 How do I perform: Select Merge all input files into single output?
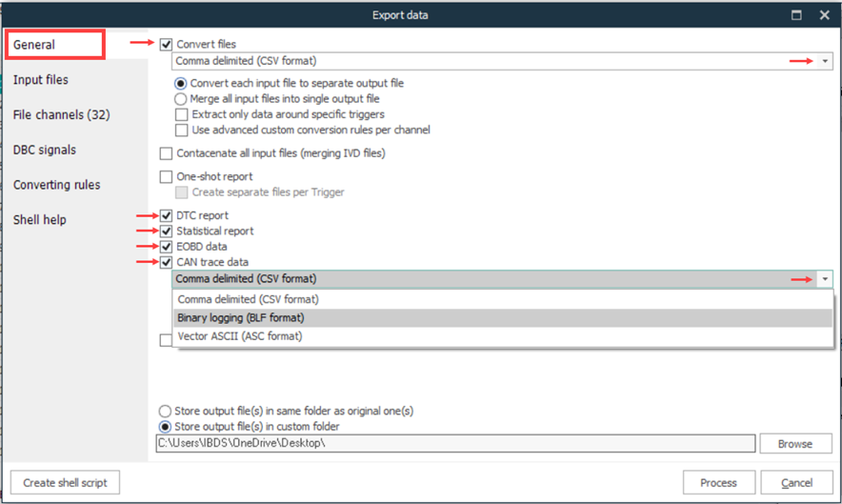click(x=180, y=99)
